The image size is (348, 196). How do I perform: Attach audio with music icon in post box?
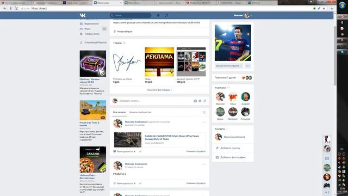204,101
